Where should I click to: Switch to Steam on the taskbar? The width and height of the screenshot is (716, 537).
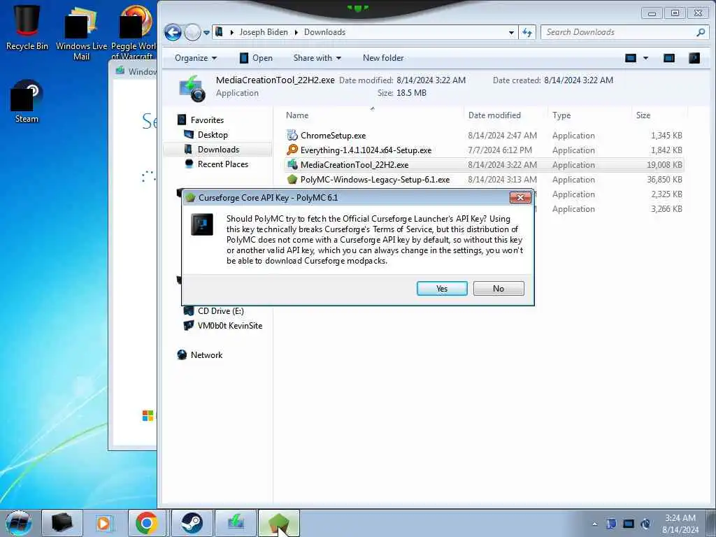pyautogui.click(x=192, y=523)
